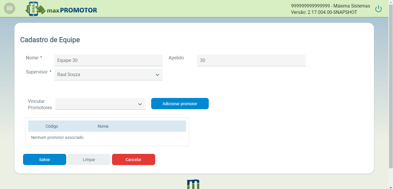Select 'Nenhum promotor associado' text
The image size is (393, 189).
[x=57, y=137]
